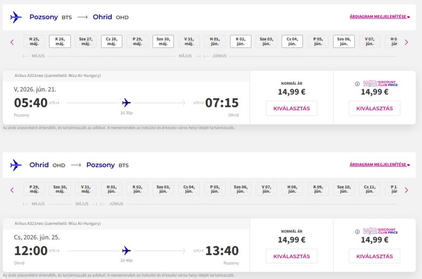Viewport: 422px width, 279px height.
Task: Select K 26, máj. outbound date
Action: click(60, 42)
